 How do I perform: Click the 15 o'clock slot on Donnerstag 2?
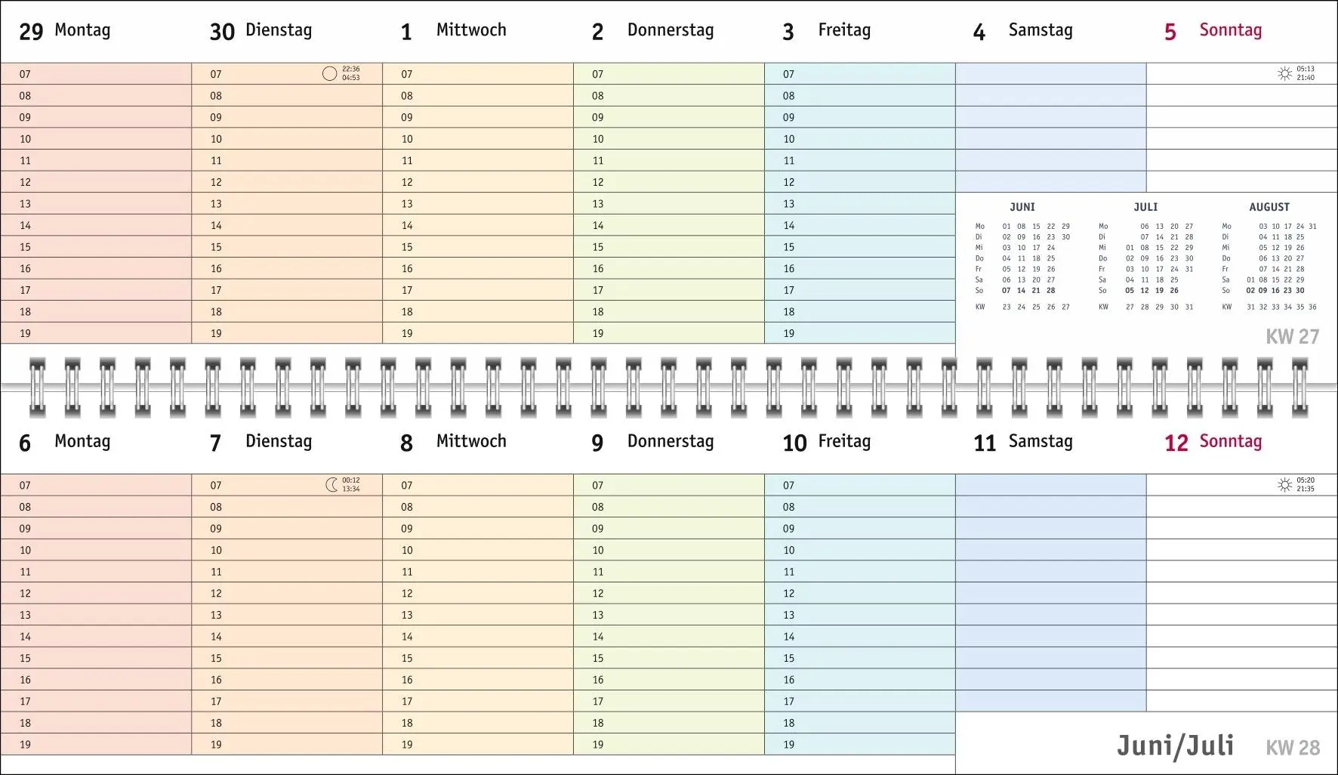click(x=669, y=247)
